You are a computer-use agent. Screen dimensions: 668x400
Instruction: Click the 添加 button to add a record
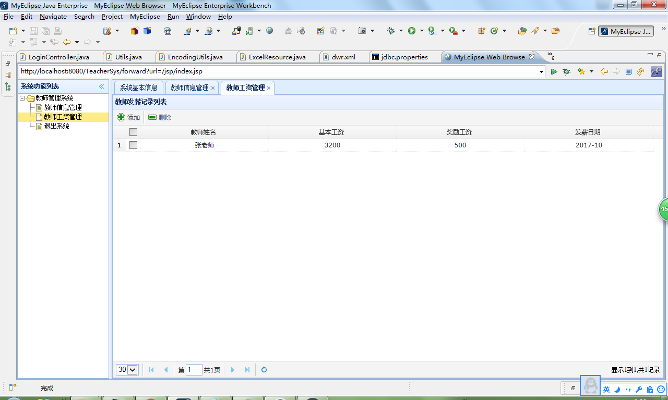coord(127,117)
